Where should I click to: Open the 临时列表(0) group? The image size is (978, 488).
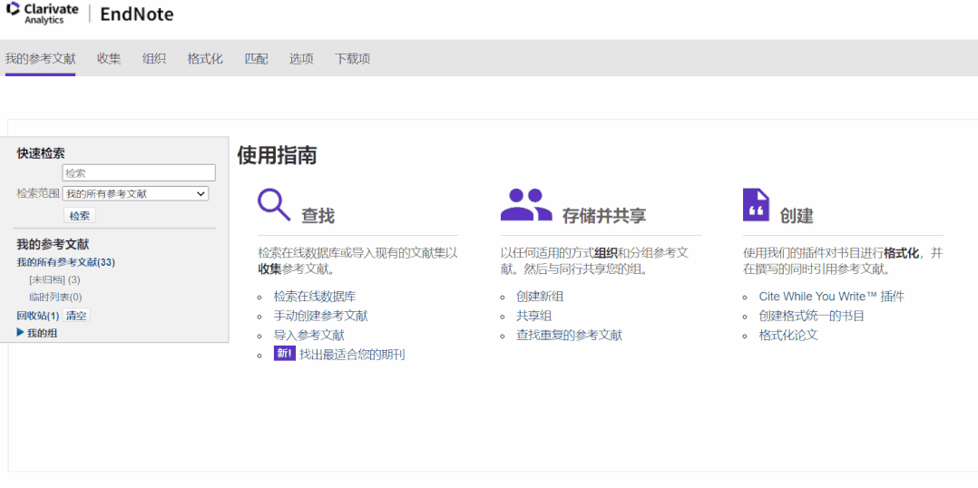coord(55,298)
